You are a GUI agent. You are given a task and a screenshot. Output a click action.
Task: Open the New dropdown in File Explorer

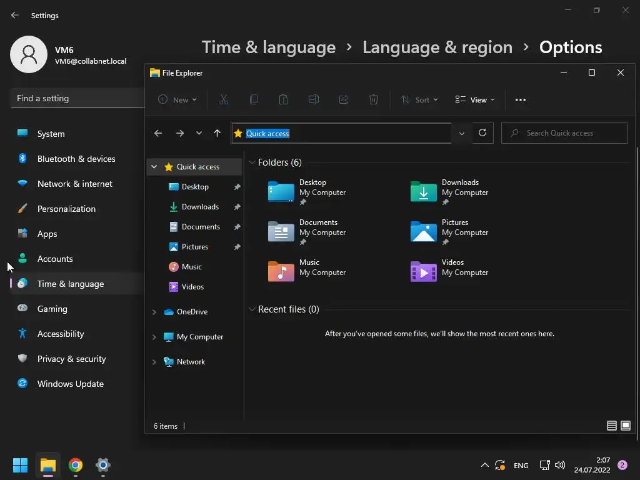[x=177, y=99]
